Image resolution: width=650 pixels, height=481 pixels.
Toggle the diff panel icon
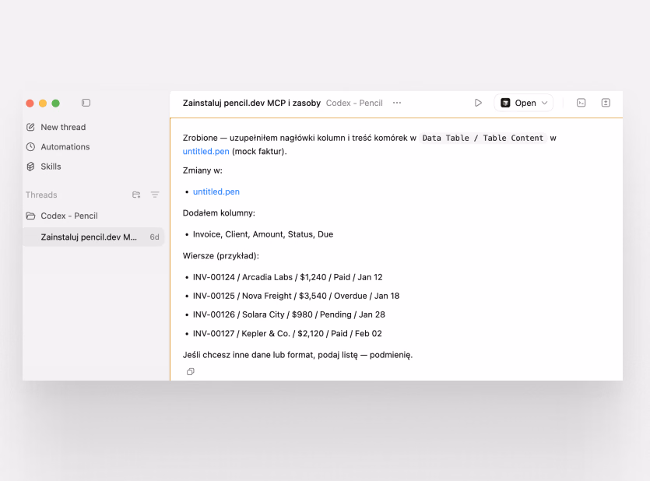[606, 103]
